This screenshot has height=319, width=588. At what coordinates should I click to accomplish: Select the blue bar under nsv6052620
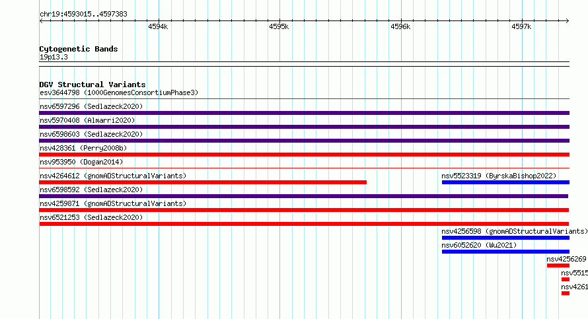[x=505, y=252]
